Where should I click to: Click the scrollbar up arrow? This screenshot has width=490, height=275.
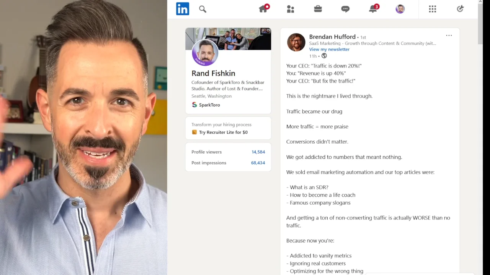pos(480,2)
